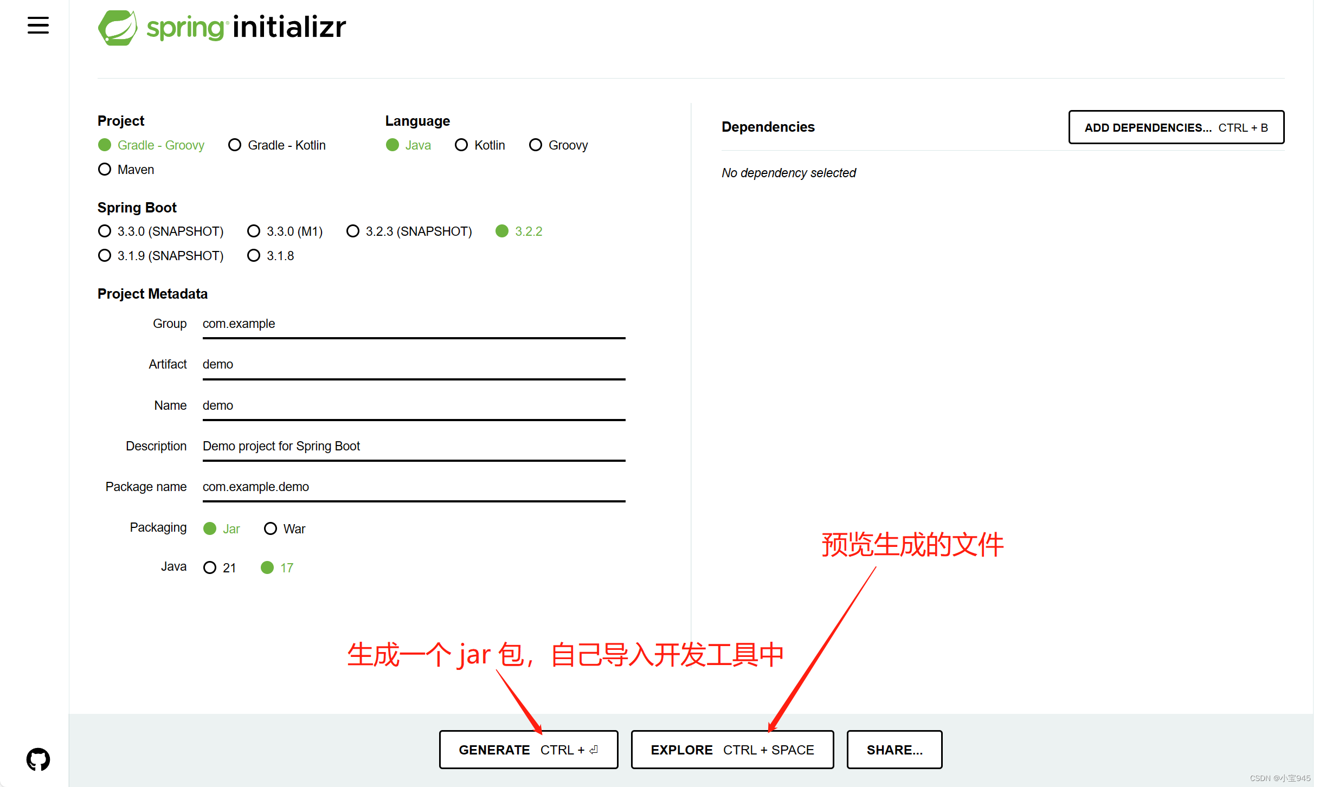Screen dimensions: 1319x787
Task: Click the Project section heading
Action: coord(121,121)
